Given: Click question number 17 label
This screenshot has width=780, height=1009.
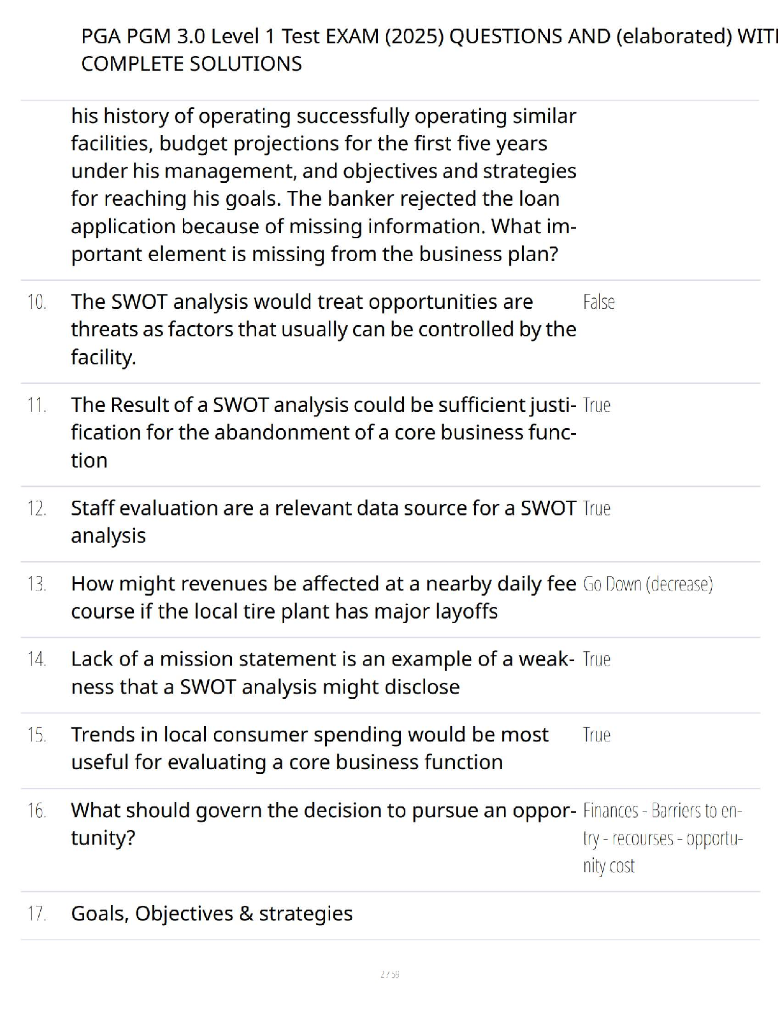Looking at the screenshot, I should (37, 914).
